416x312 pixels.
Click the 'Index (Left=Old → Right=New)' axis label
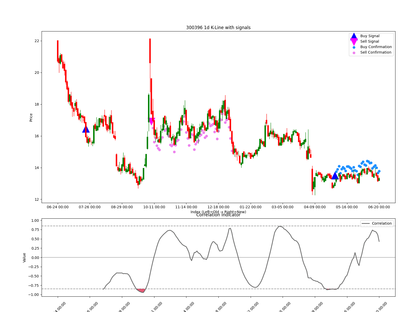[218, 212]
